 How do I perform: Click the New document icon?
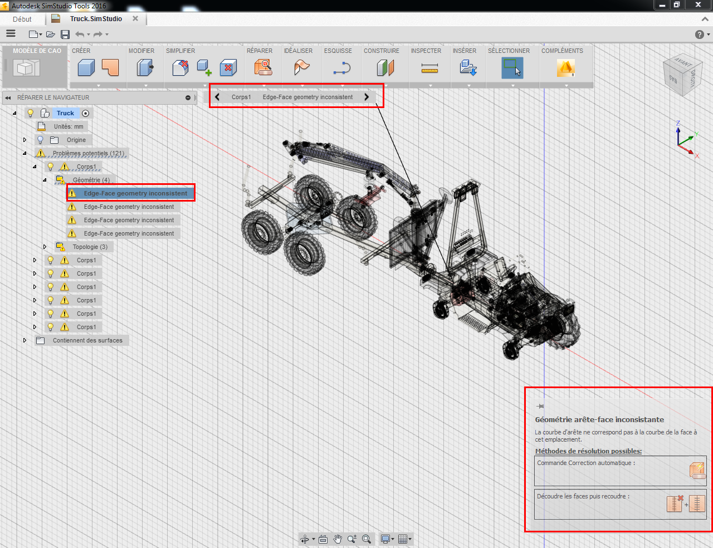(33, 35)
